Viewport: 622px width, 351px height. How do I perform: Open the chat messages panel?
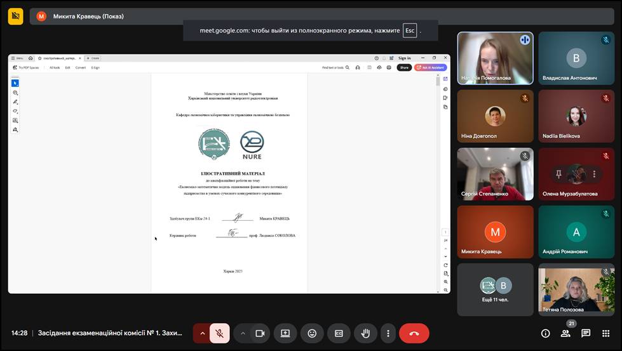coord(586,333)
